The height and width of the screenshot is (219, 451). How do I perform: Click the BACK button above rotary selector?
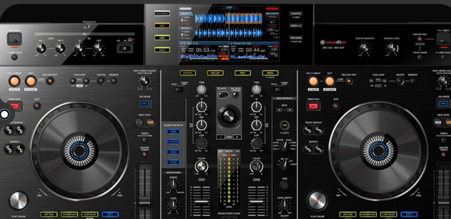pos(222,95)
